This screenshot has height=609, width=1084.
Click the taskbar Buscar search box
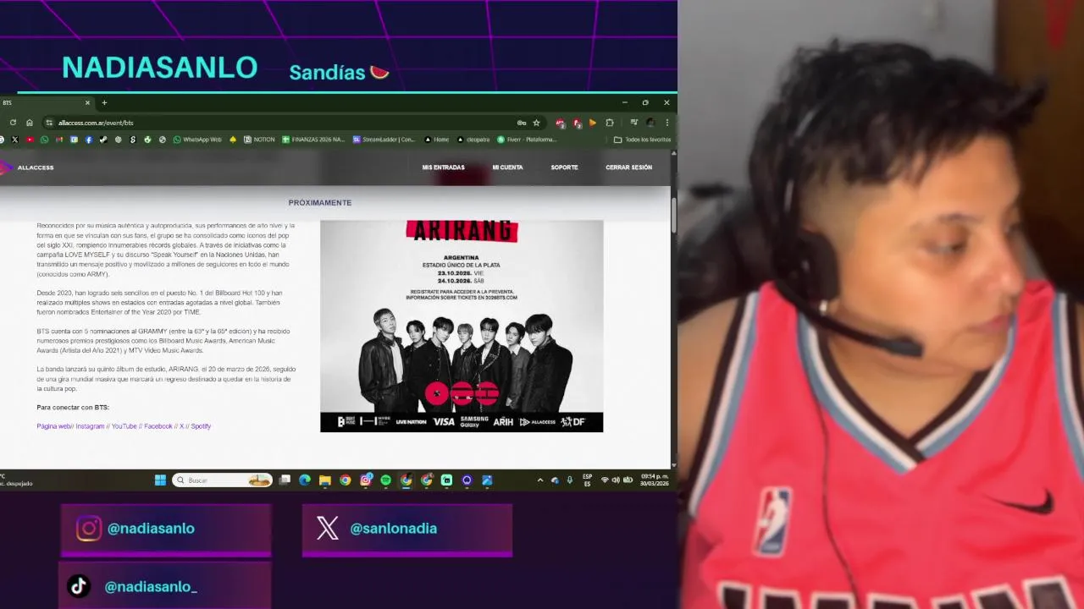[x=223, y=480]
